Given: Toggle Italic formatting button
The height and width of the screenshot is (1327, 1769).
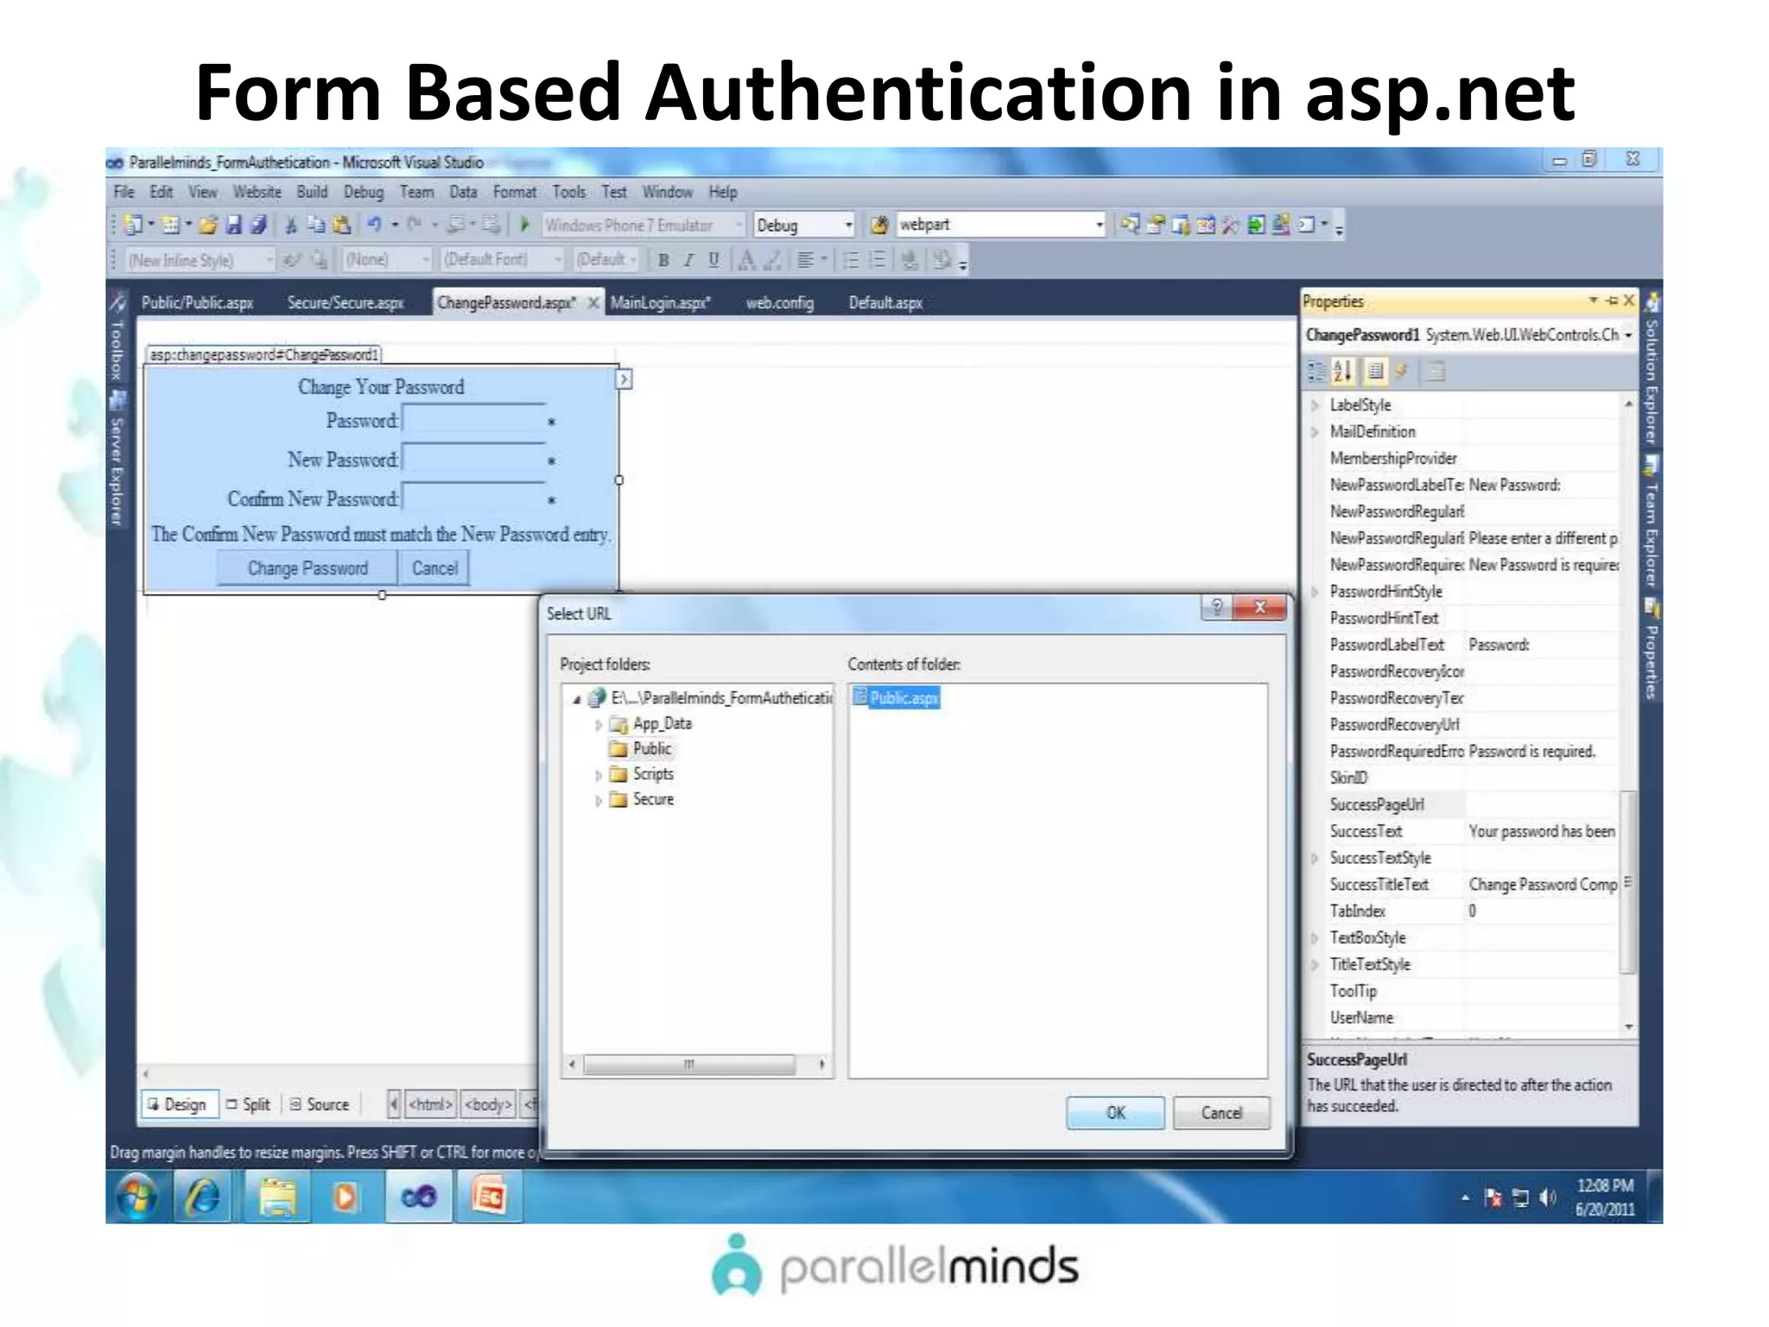Looking at the screenshot, I should pyautogui.click(x=688, y=260).
